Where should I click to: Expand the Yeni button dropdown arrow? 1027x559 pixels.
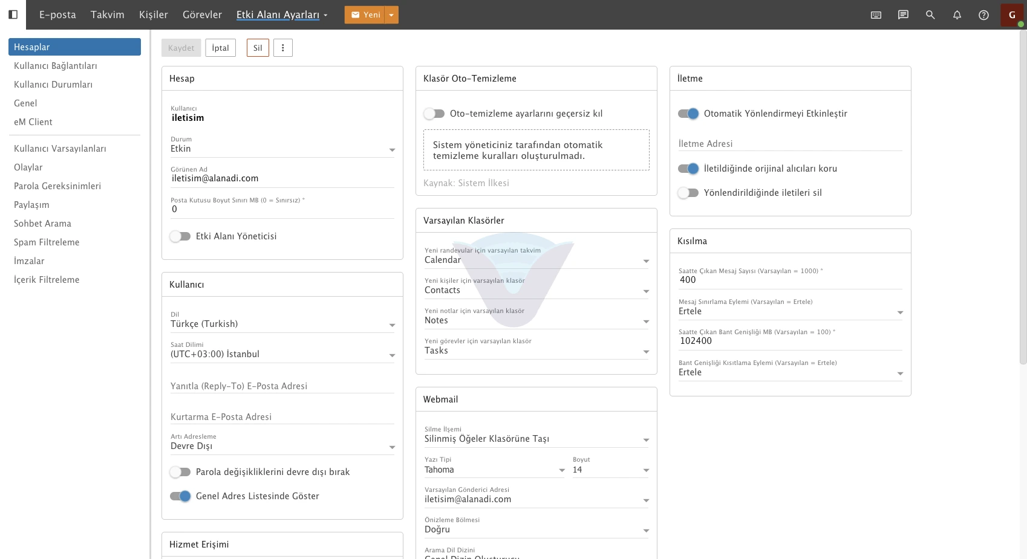[392, 15]
